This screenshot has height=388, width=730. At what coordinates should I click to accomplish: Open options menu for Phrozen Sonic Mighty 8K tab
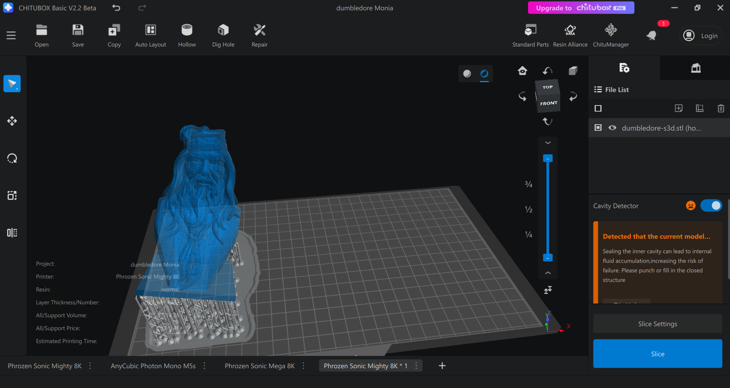(x=90, y=366)
